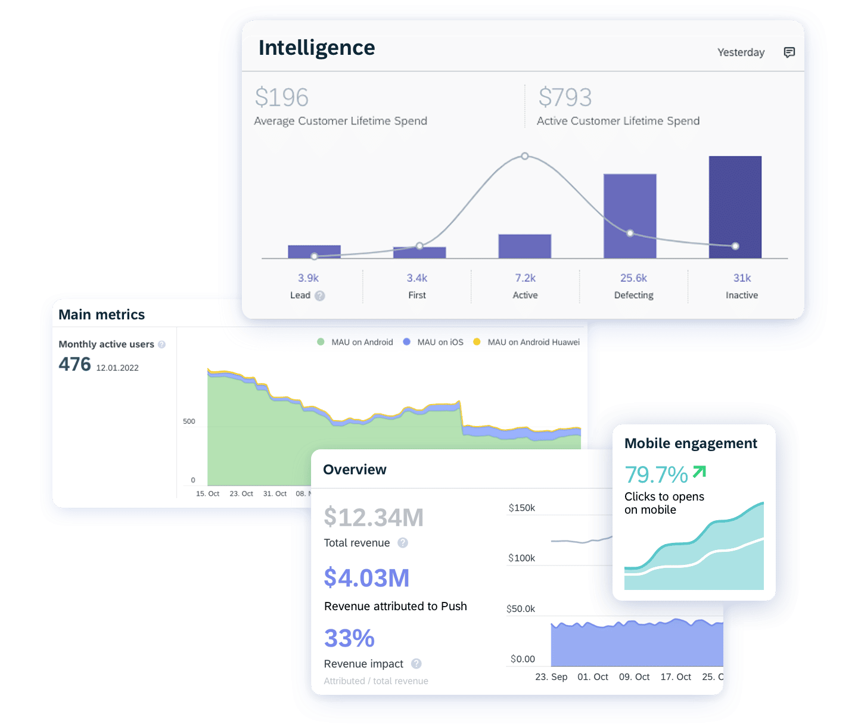Click the help icon beside Monthly active users
The image size is (858, 727).
161,344
